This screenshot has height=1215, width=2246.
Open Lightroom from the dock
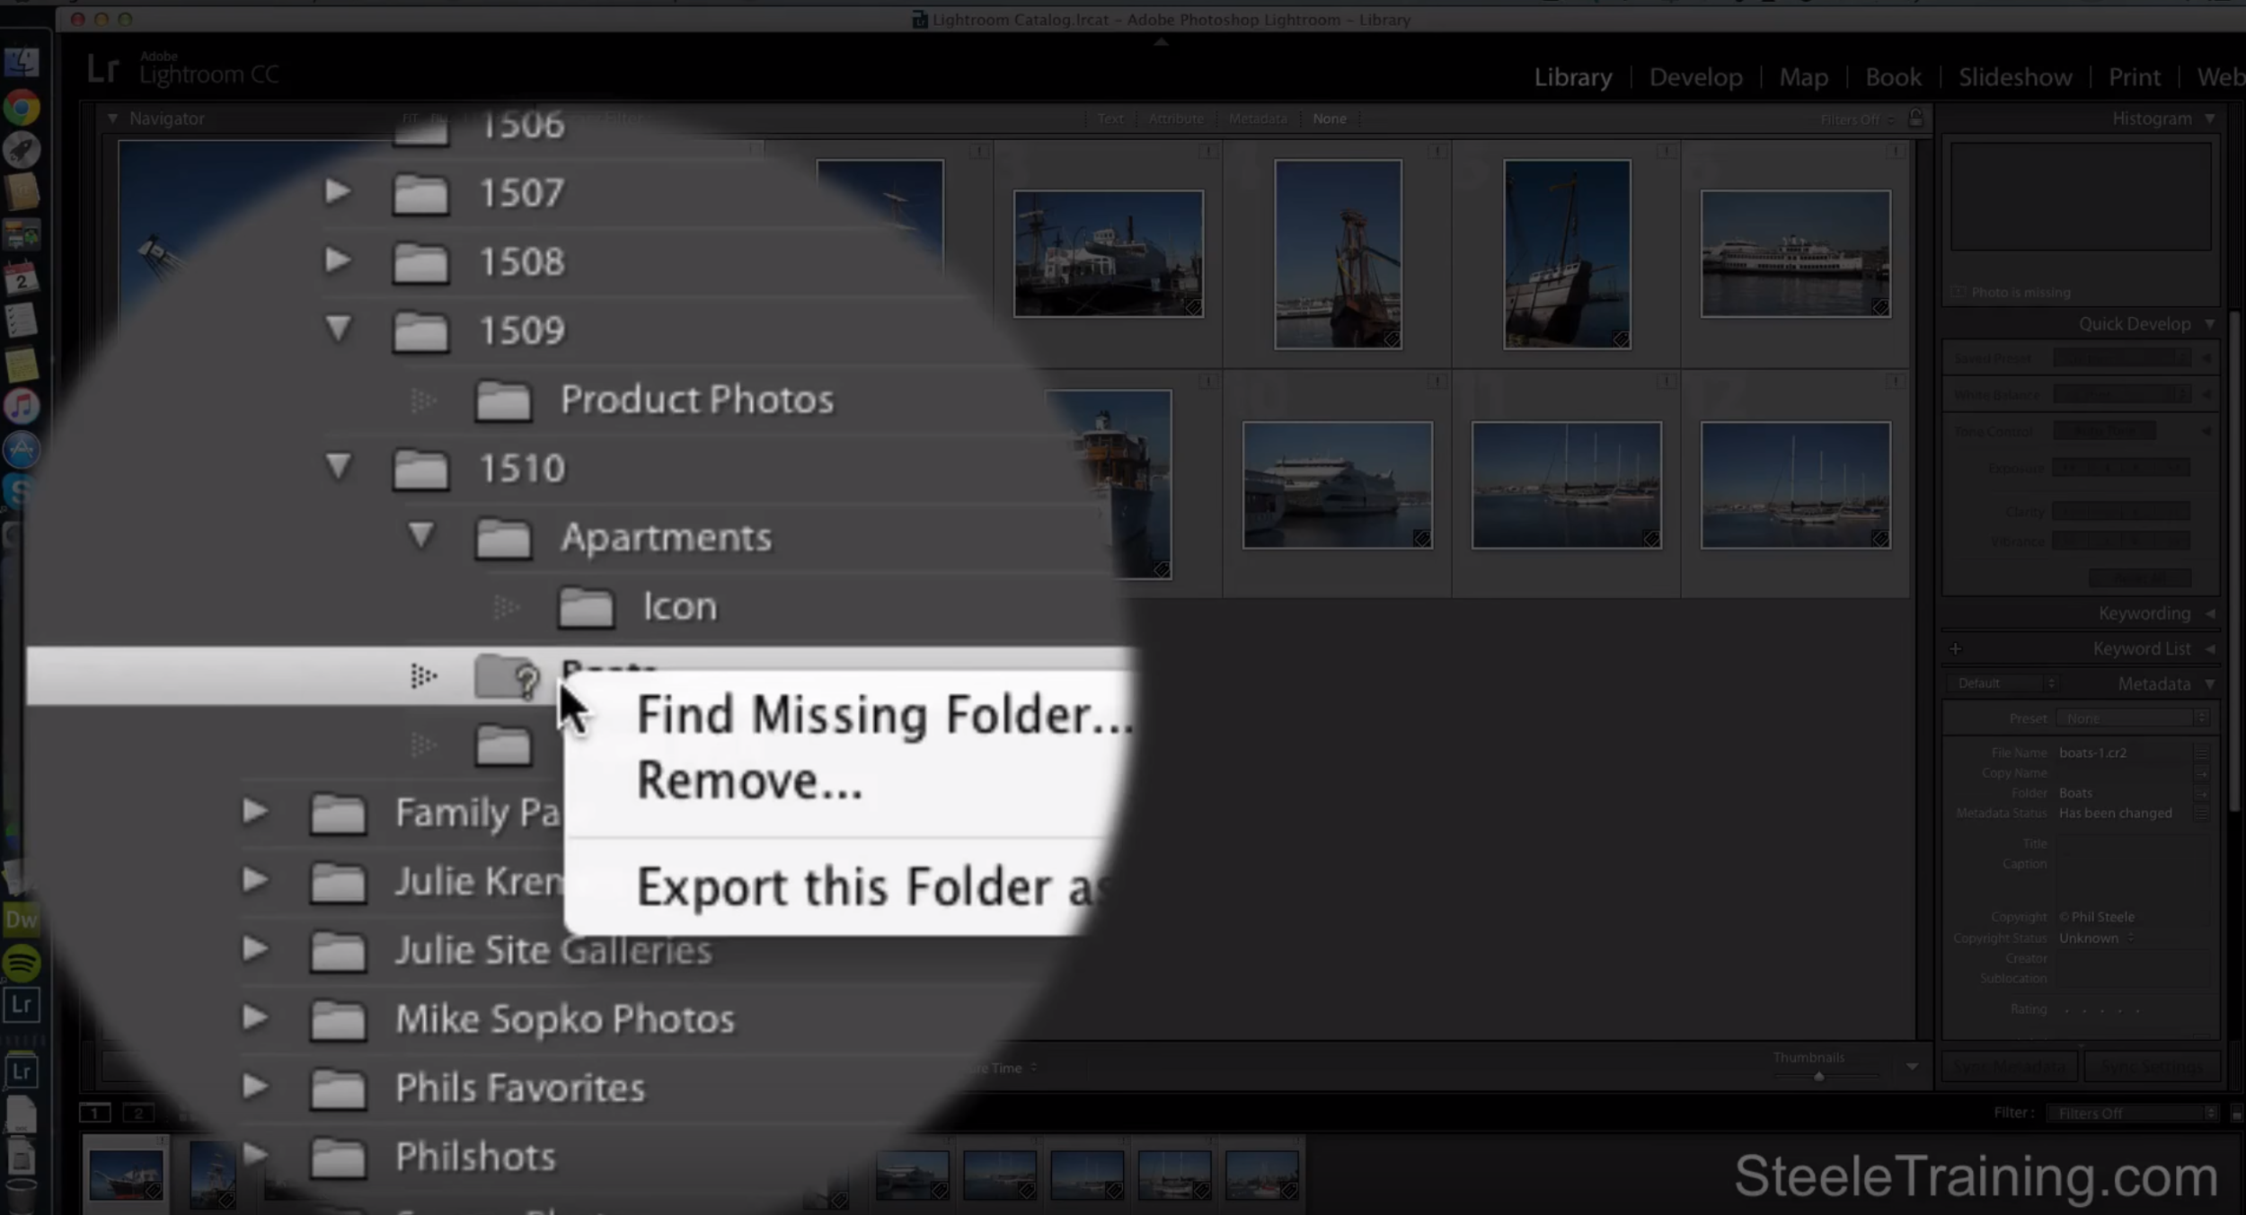point(23,1005)
